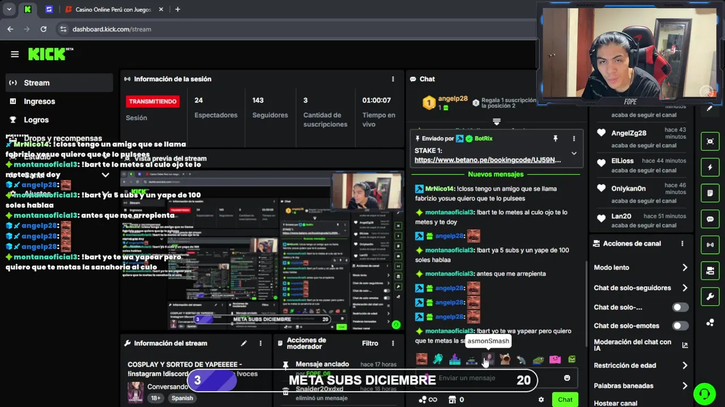Open Información de la sesión options menu

393,79
